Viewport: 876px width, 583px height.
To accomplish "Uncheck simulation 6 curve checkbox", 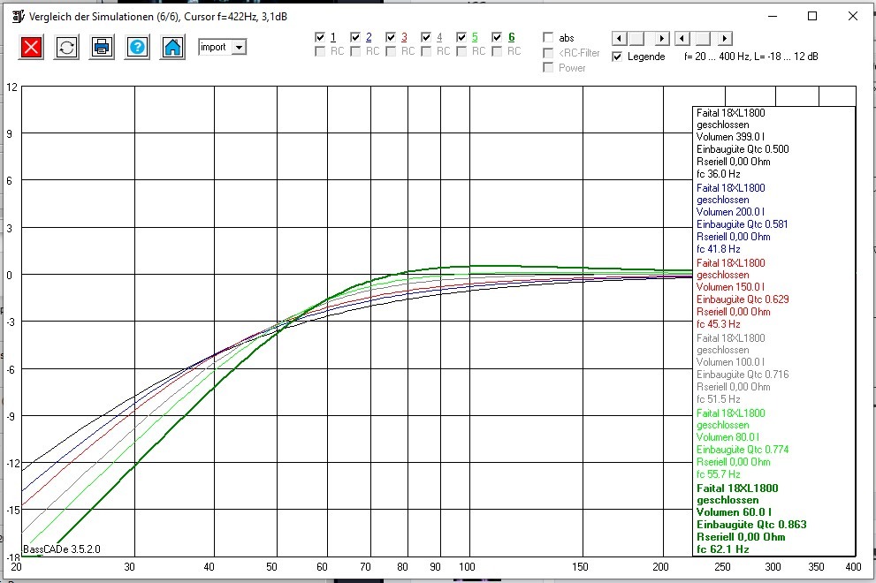I will click(497, 37).
